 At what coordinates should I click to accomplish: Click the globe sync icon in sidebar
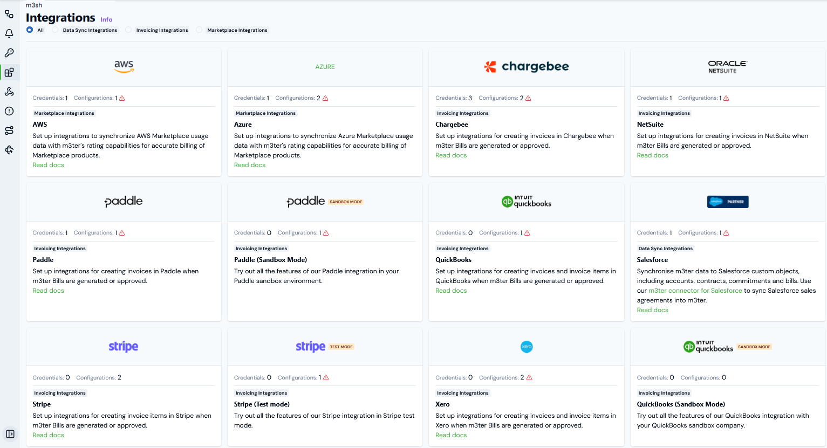[9, 150]
